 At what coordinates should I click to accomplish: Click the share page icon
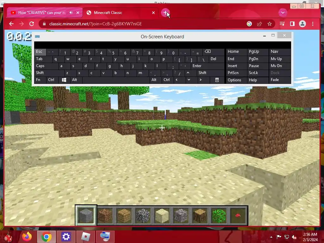coord(259,24)
